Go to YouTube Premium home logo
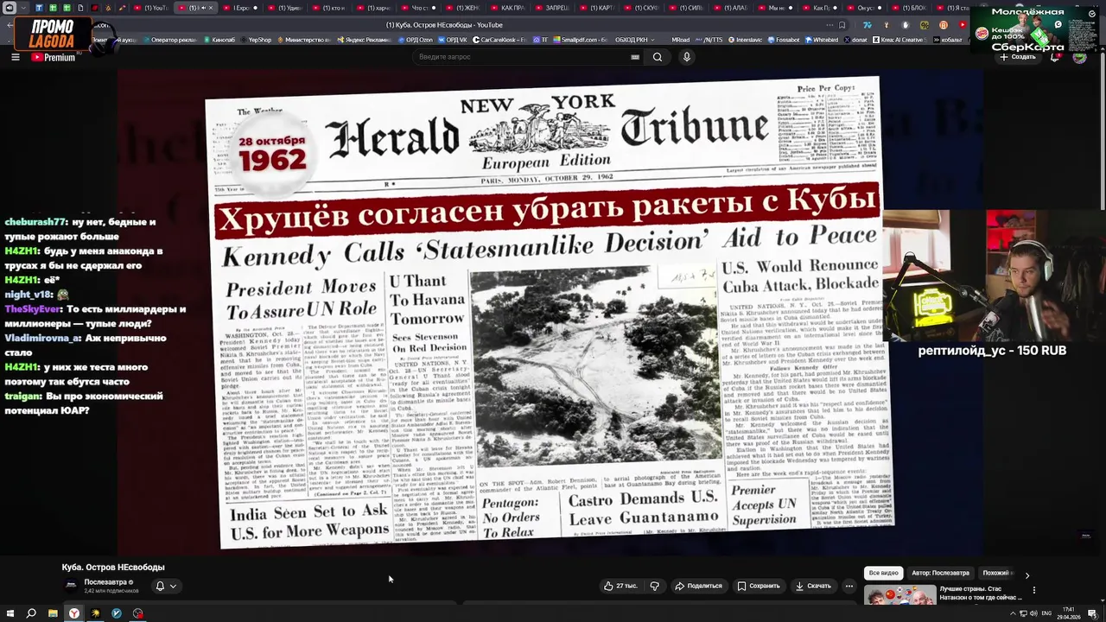 (x=54, y=57)
